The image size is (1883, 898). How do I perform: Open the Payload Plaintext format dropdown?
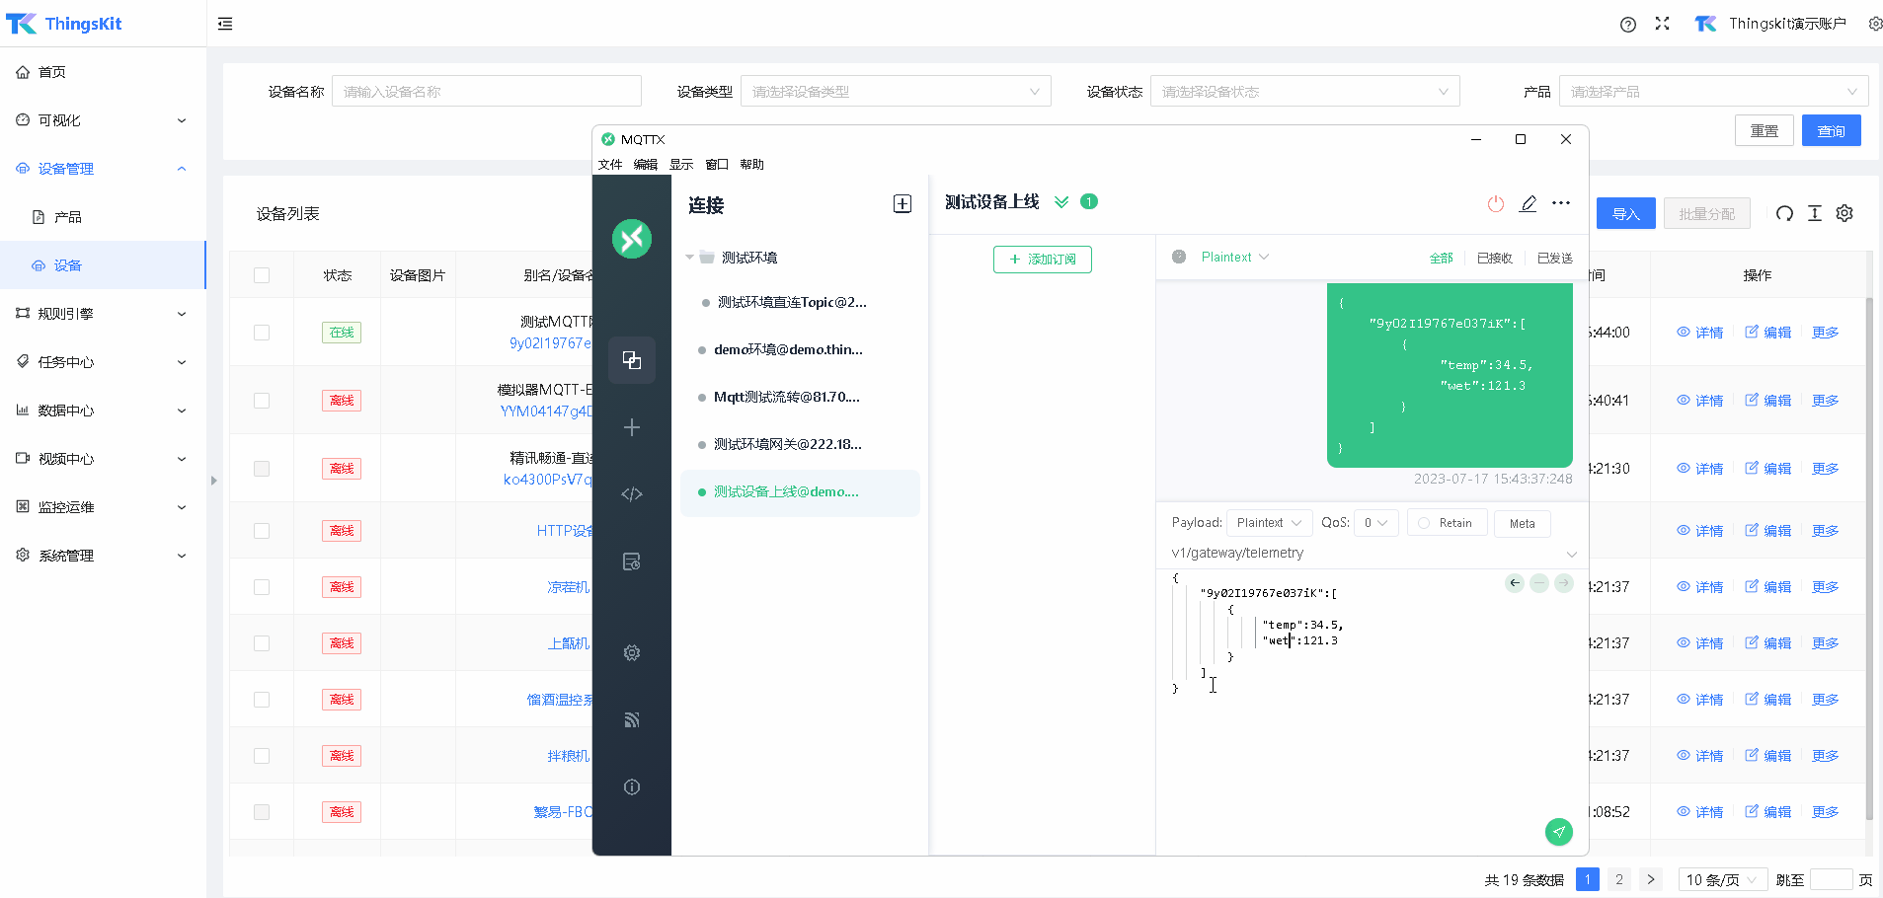(1270, 523)
